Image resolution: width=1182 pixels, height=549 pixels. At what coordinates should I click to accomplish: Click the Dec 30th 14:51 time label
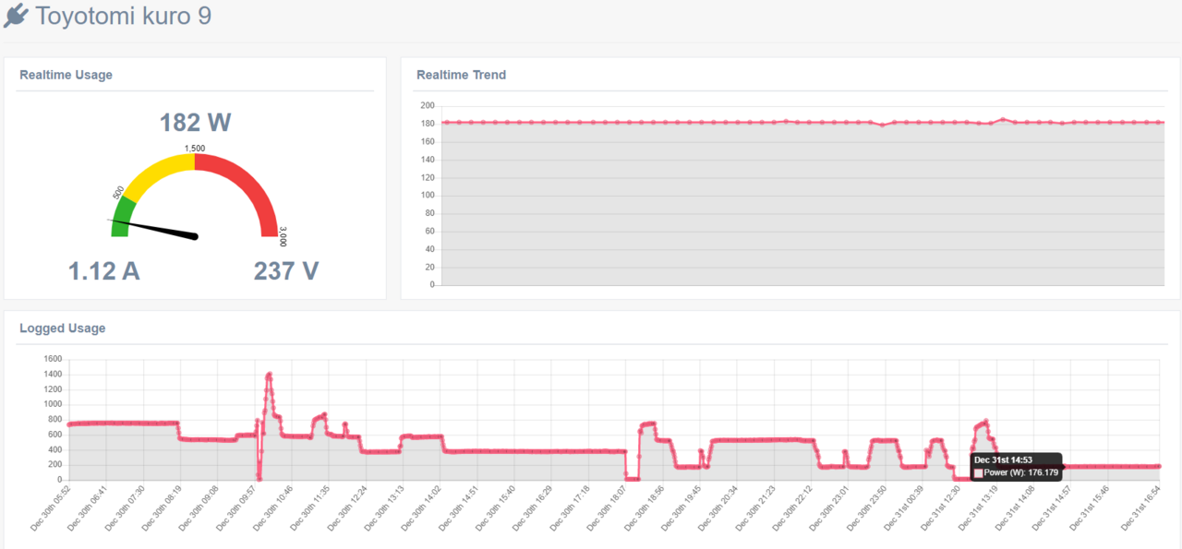[x=457, y=507]
